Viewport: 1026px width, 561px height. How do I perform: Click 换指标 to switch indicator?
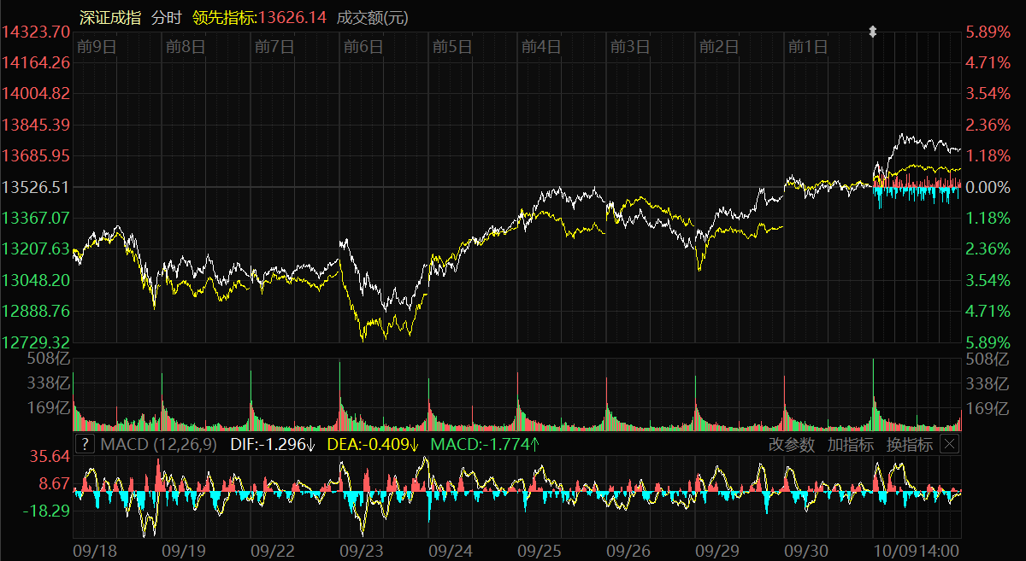909,444
